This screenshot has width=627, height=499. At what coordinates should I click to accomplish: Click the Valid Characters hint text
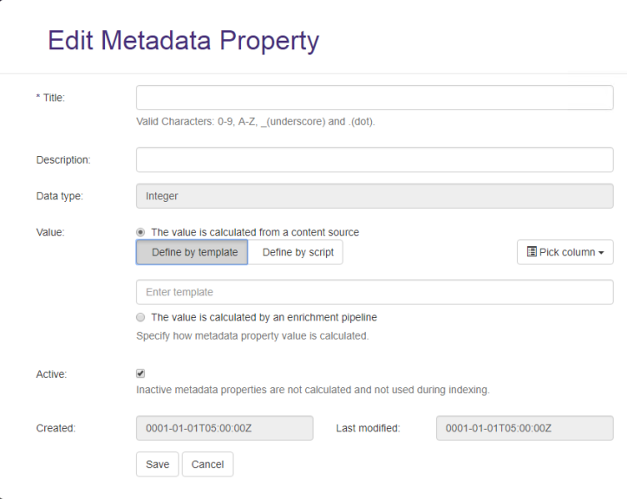(255, 121)
